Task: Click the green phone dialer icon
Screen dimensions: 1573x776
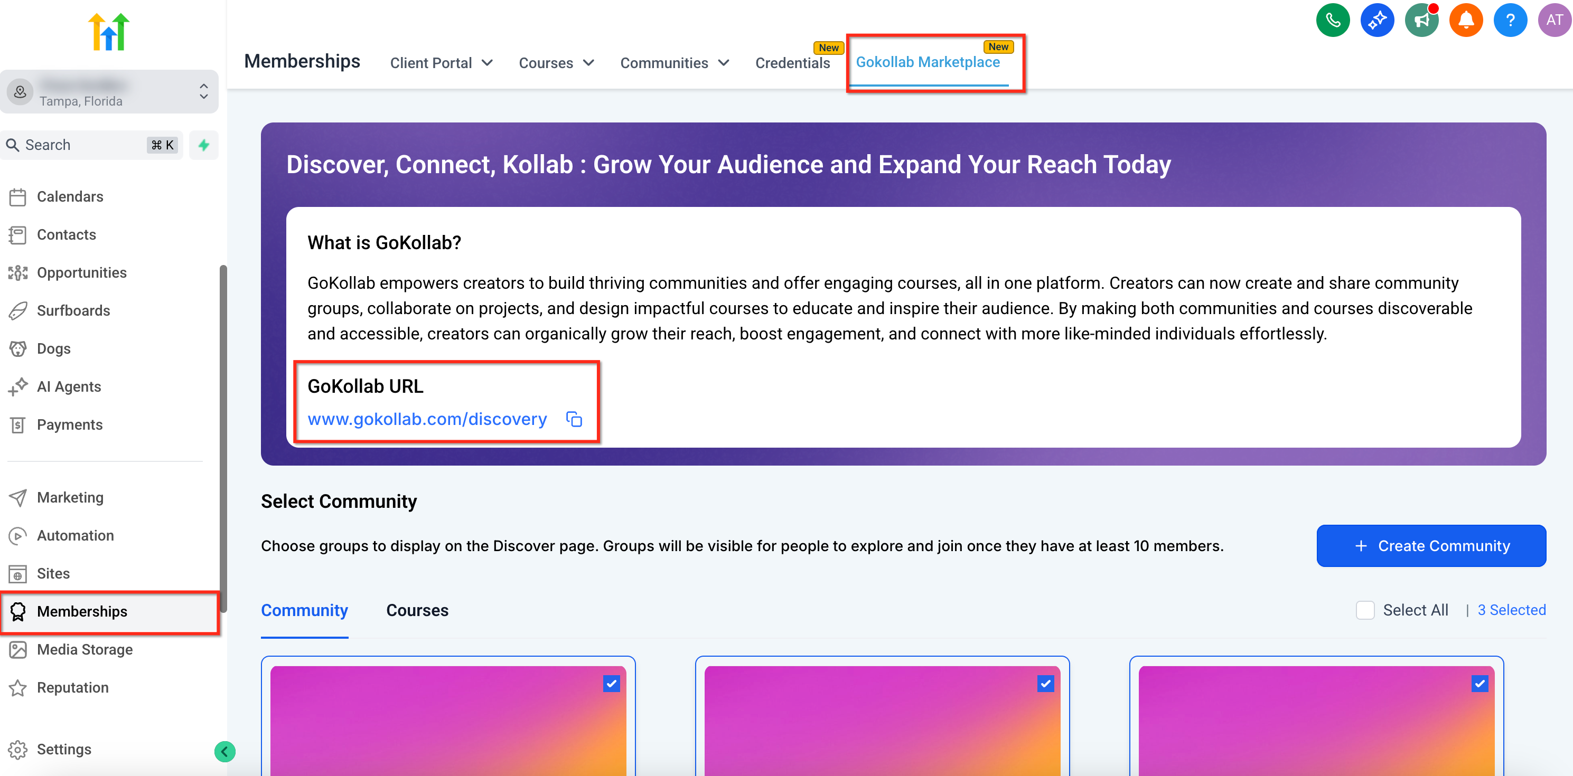Action: click(x=1333, y=20)
